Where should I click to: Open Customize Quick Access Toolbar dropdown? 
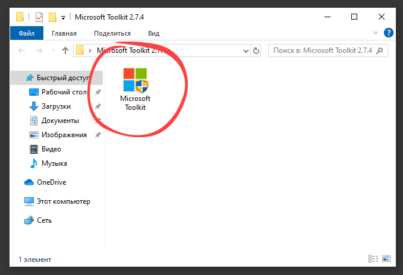click(63, 17)
